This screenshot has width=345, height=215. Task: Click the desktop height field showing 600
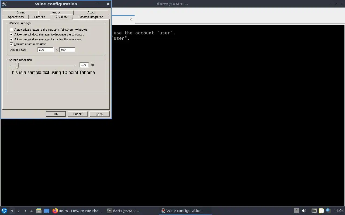coord(67,50)
